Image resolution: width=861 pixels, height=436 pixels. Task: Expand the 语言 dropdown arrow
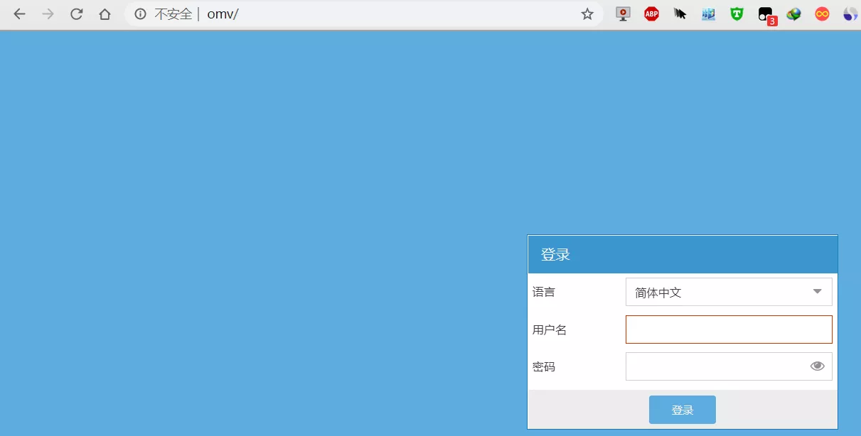coord(817,292)
